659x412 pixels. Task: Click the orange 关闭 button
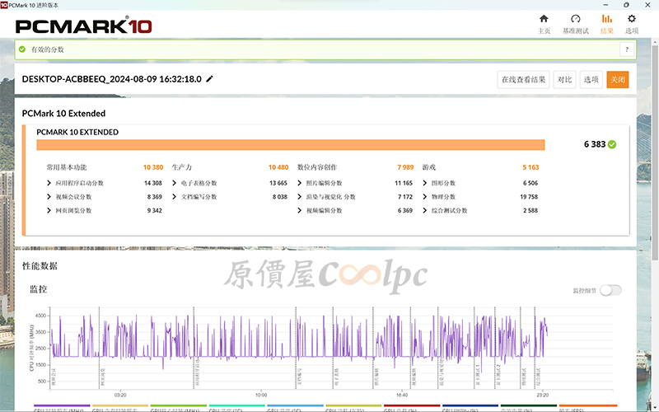[617, 80]
